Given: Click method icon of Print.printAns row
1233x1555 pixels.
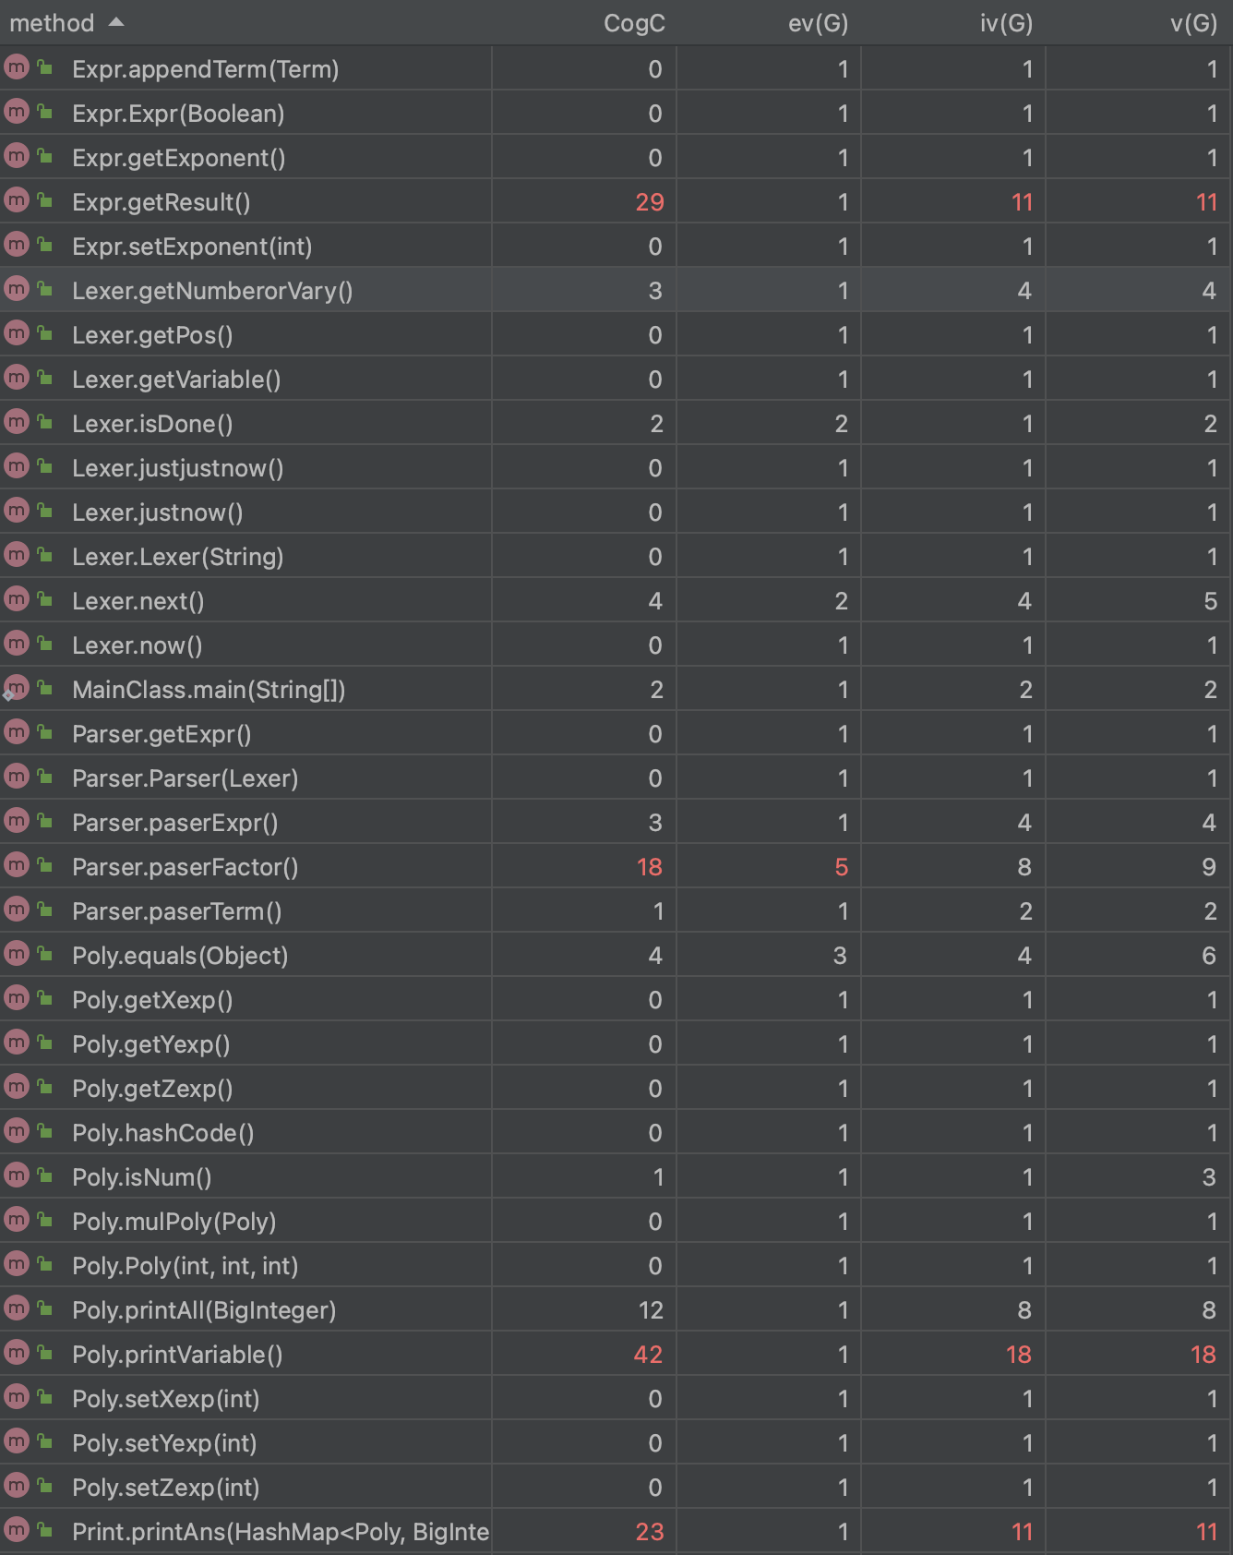Looking at the screenshot, I should coord(17,1530).
